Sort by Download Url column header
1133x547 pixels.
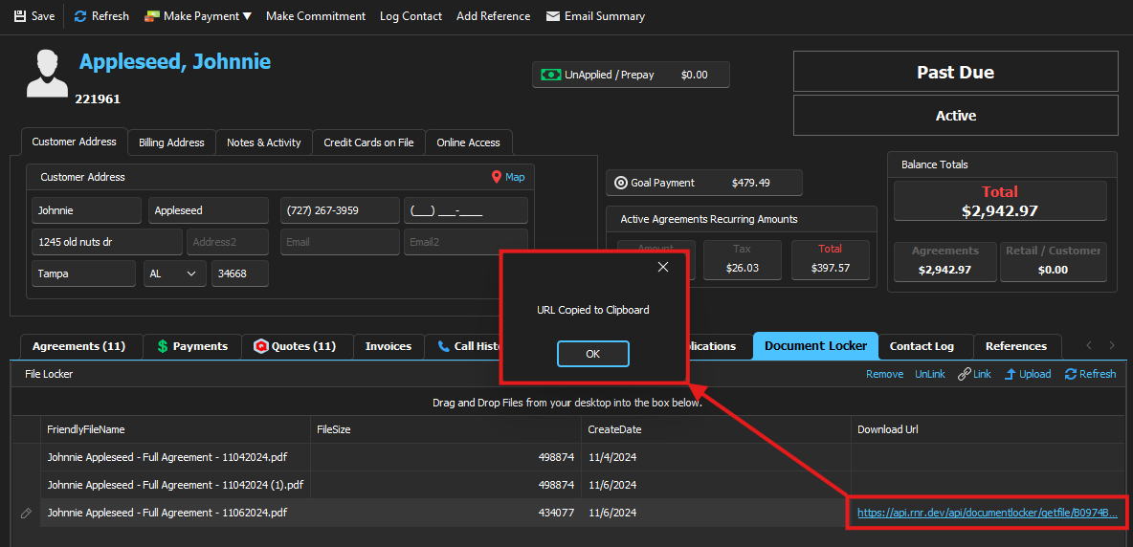click(989, 429)
